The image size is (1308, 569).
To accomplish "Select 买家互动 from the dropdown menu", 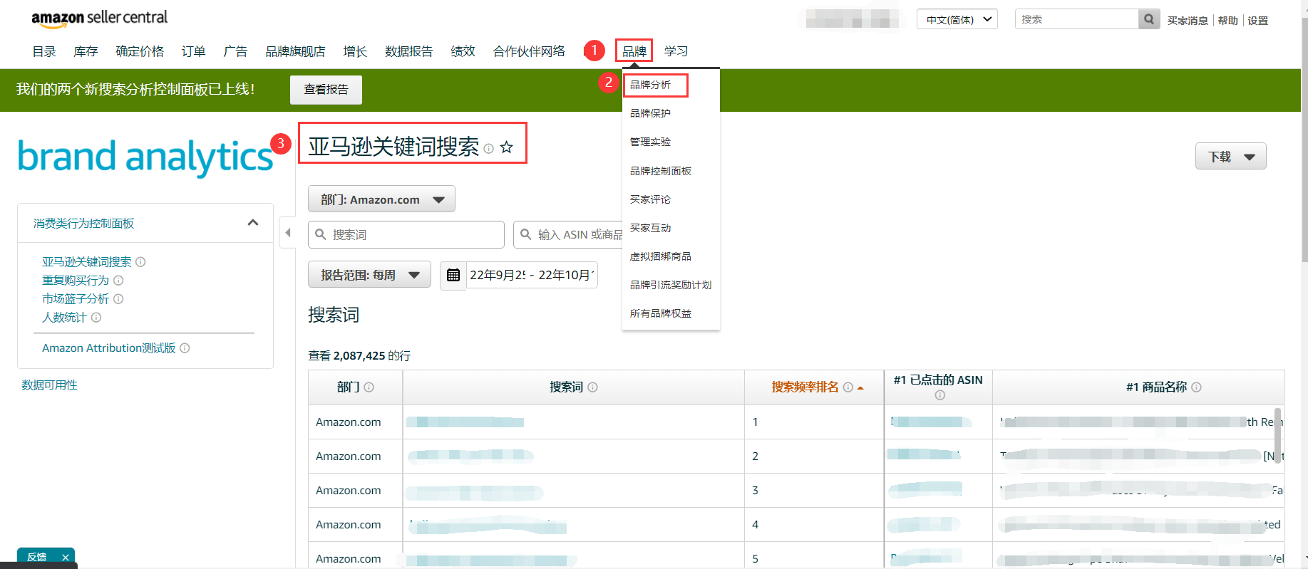I will coord(650,228).
